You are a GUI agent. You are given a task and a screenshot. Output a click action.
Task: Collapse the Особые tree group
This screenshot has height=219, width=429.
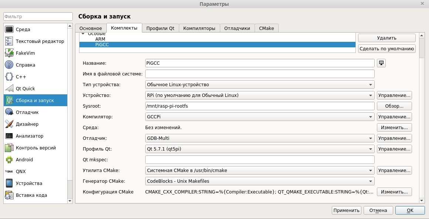[x=83, y=34]
